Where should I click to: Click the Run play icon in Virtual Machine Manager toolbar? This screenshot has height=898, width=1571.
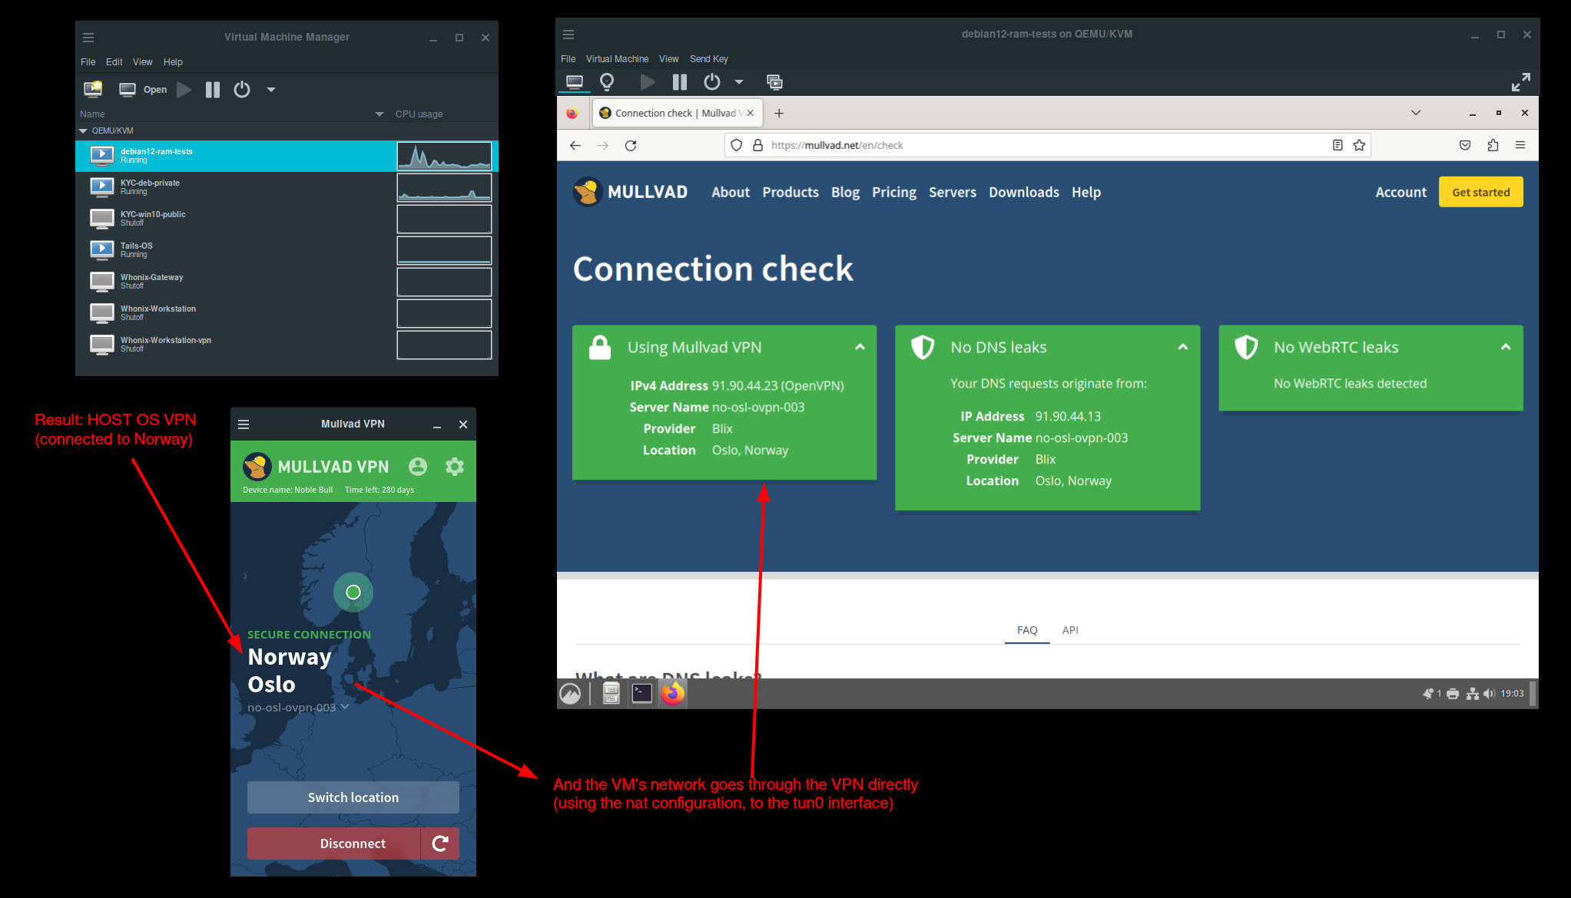coord(184,90)
